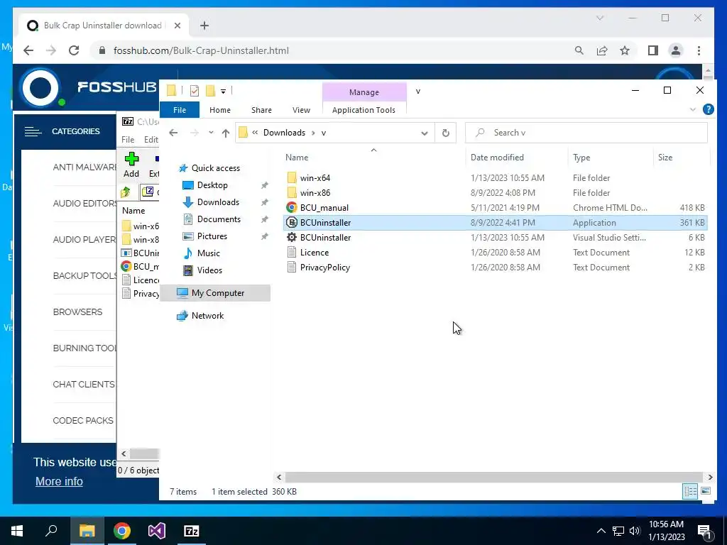Select the PrivacyPolicy text document
Viewport: 727px width, 545px height.
pyautogui.click(x=324, y=267)
